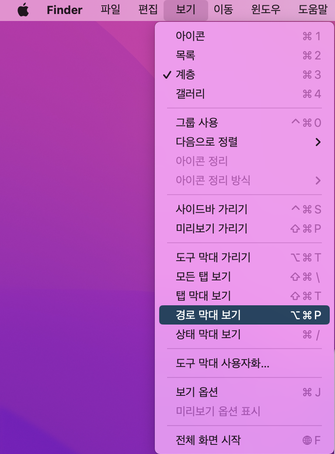The height and width of the screenshot is (454, 335).
Task: Open the 도움말 menu
Action: point(313,10)
